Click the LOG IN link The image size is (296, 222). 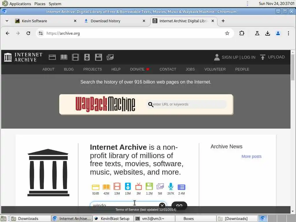click(x=248, y=57)
